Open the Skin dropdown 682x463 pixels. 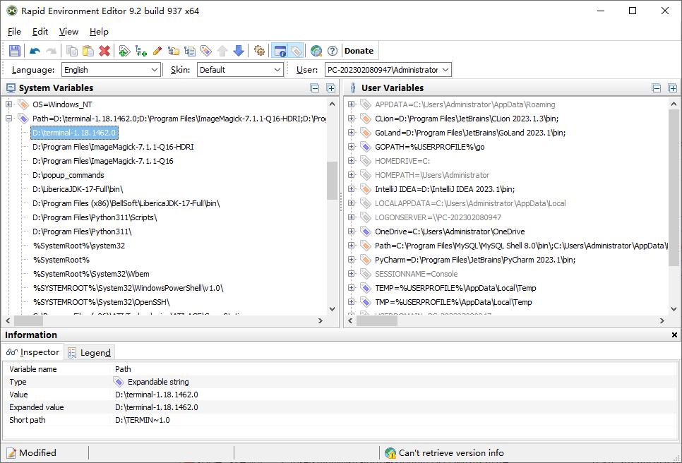(277, 70)
